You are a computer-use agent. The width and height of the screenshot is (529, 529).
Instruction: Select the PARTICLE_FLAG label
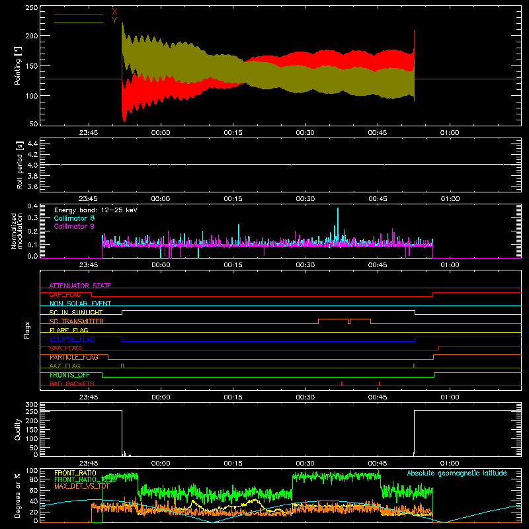pyautogui.click(x=74, y=357)
